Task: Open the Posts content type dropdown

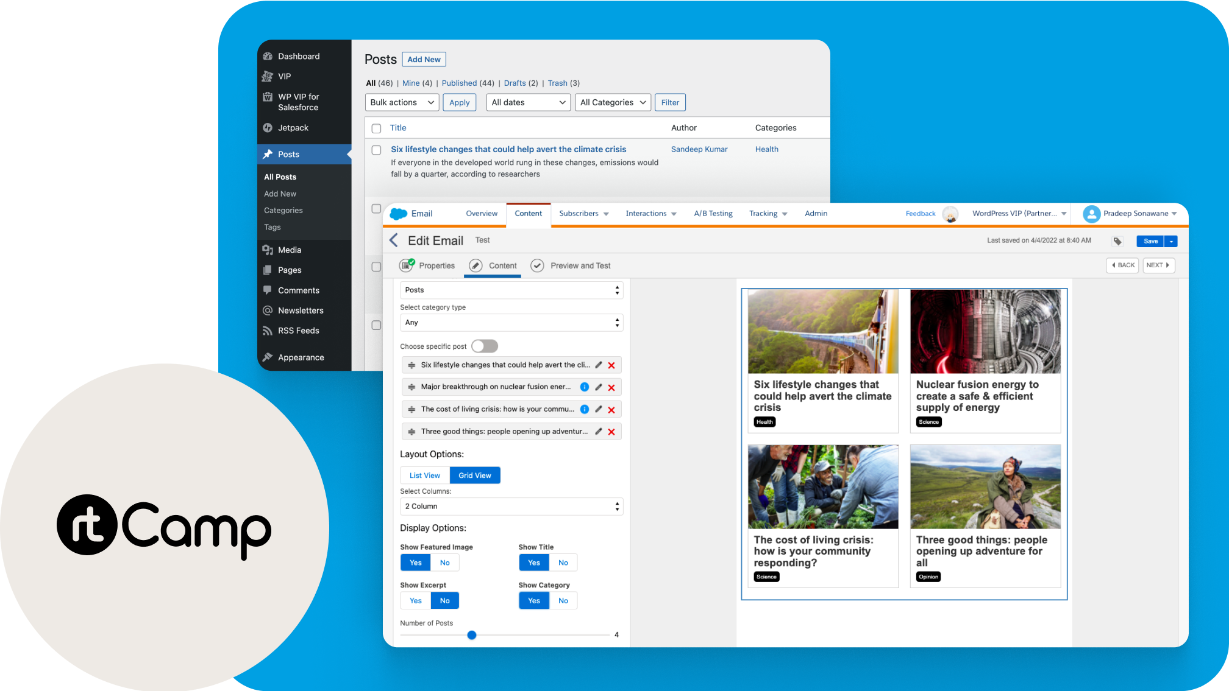Action: point(511,290)
